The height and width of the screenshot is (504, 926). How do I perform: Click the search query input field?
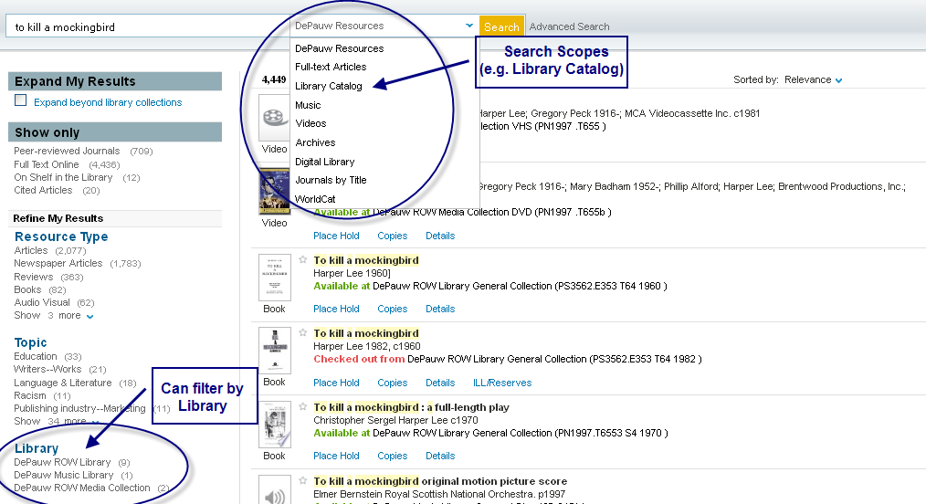click(148, 26)
